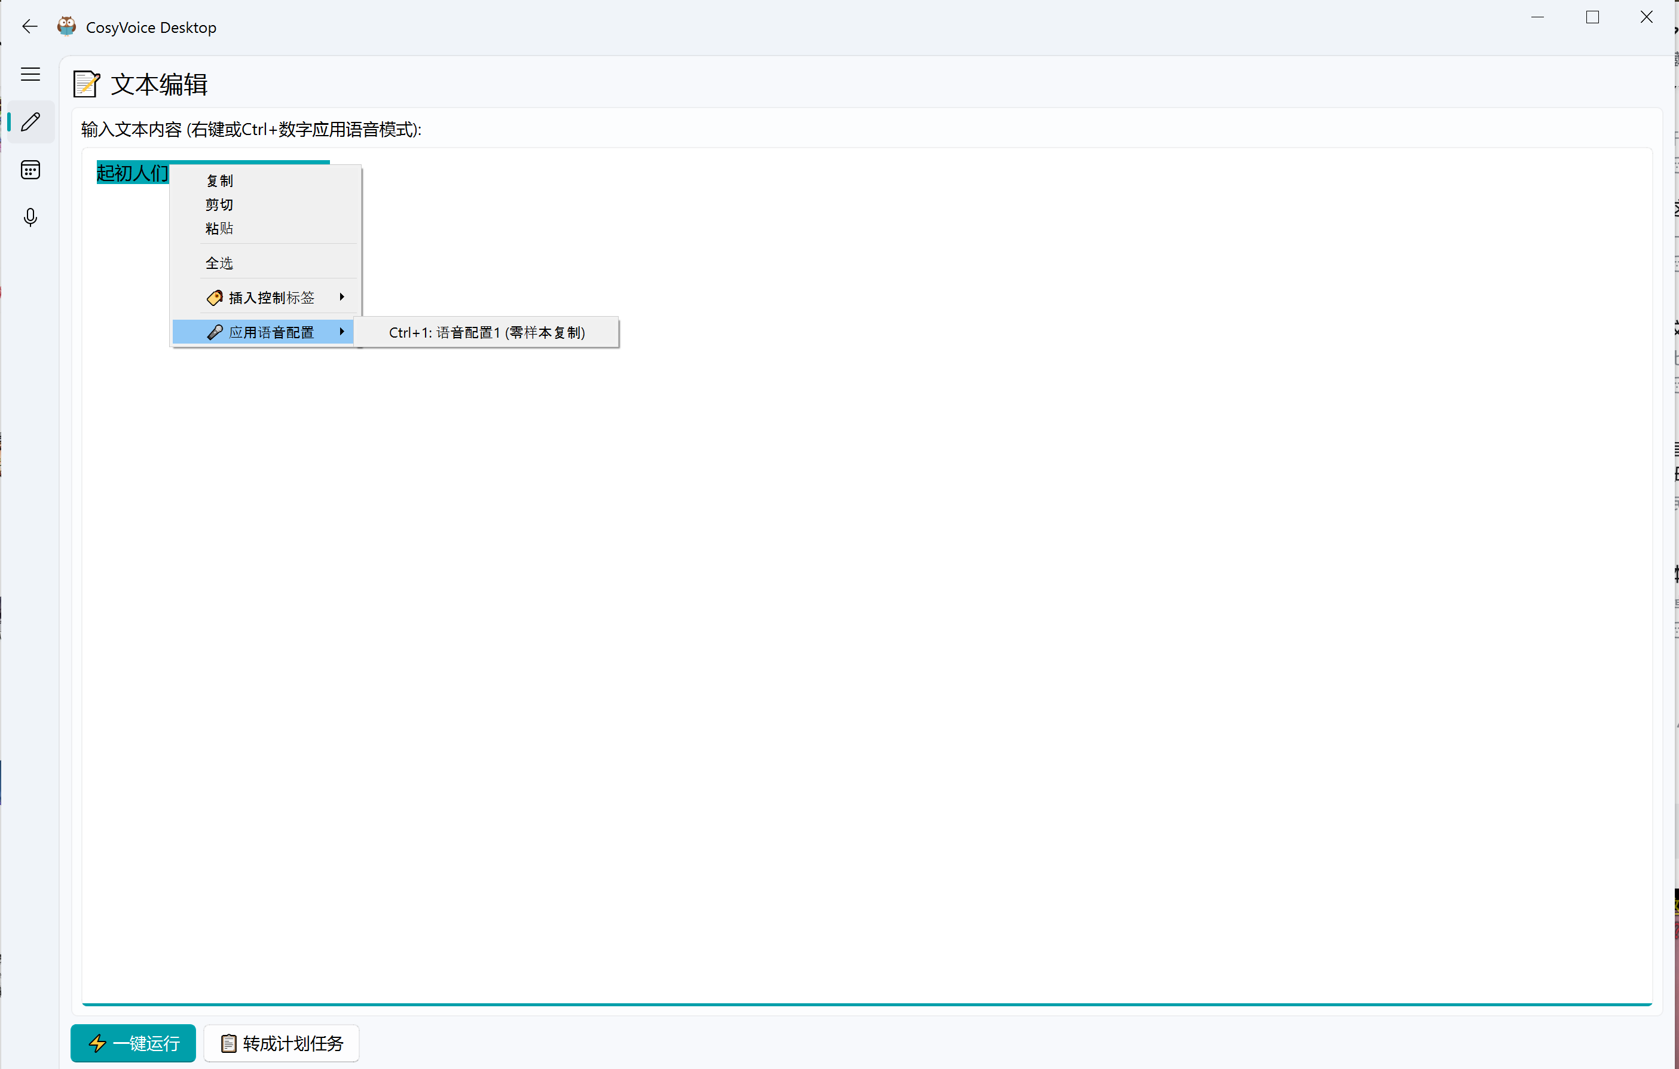Viewport: 1679px width, 1069px height.
Task: Open the hamburger navigation menu
Action: click(30, 74)
